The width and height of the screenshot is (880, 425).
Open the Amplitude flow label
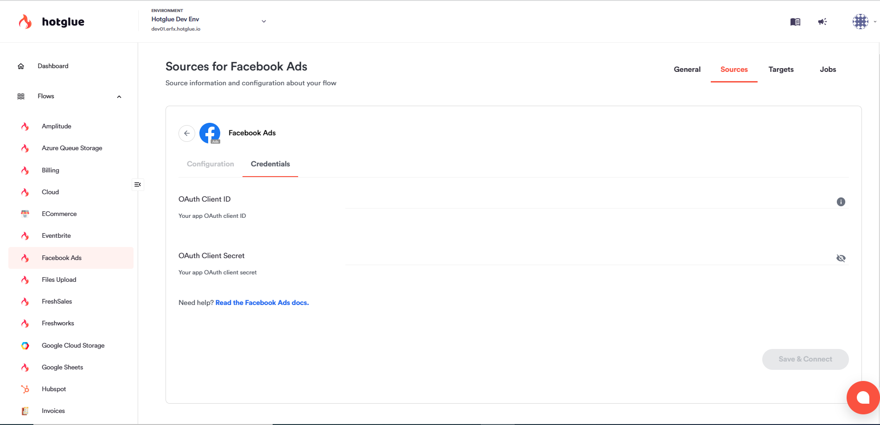[57, 127]
